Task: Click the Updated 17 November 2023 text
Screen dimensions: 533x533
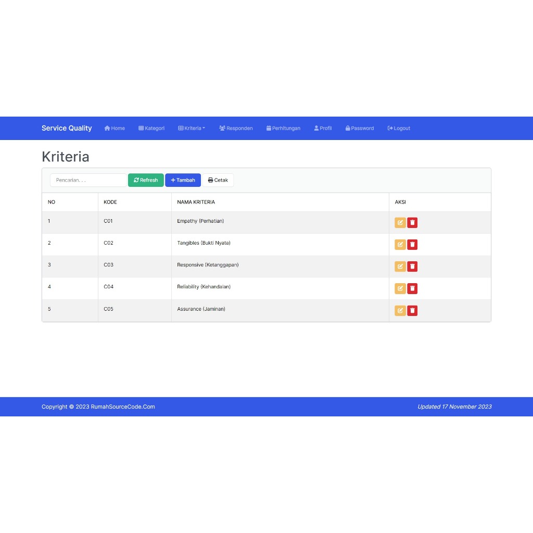Action: tap(454, 407)
